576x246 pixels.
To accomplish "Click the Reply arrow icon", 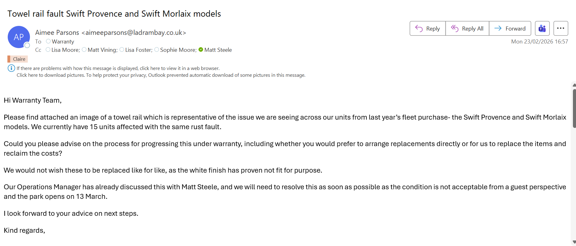I will click(x=419, y=28).
